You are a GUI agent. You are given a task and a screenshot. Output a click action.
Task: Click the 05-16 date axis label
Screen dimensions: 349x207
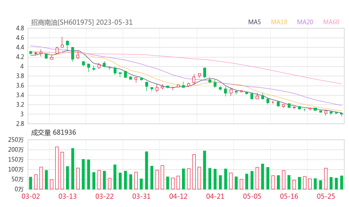point(289,196)
